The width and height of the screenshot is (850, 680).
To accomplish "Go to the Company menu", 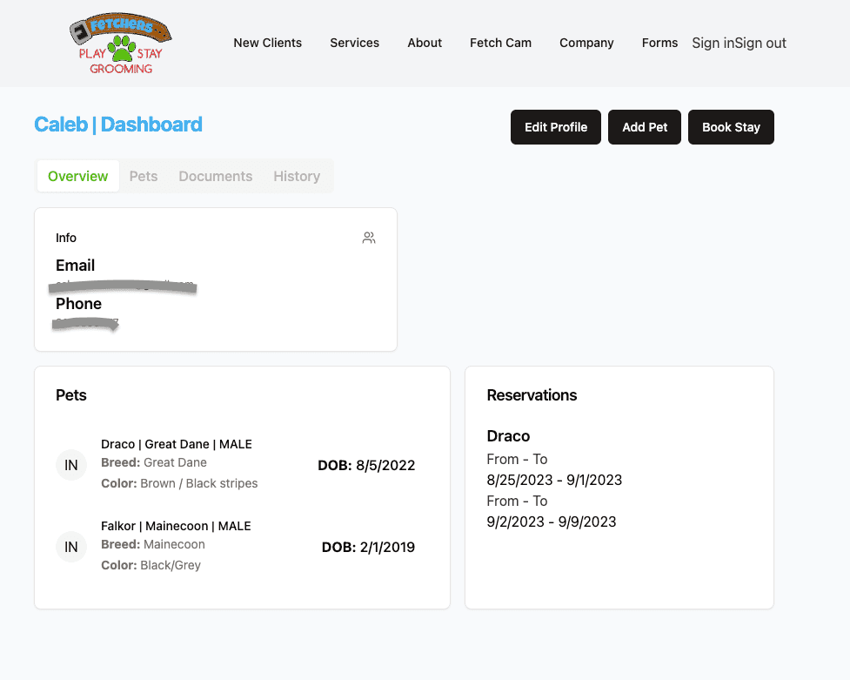I will pos(586,43).
